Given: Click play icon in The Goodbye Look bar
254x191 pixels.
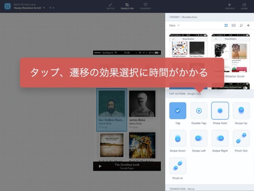Looking at the screenshot, I should tap(100, 166).
